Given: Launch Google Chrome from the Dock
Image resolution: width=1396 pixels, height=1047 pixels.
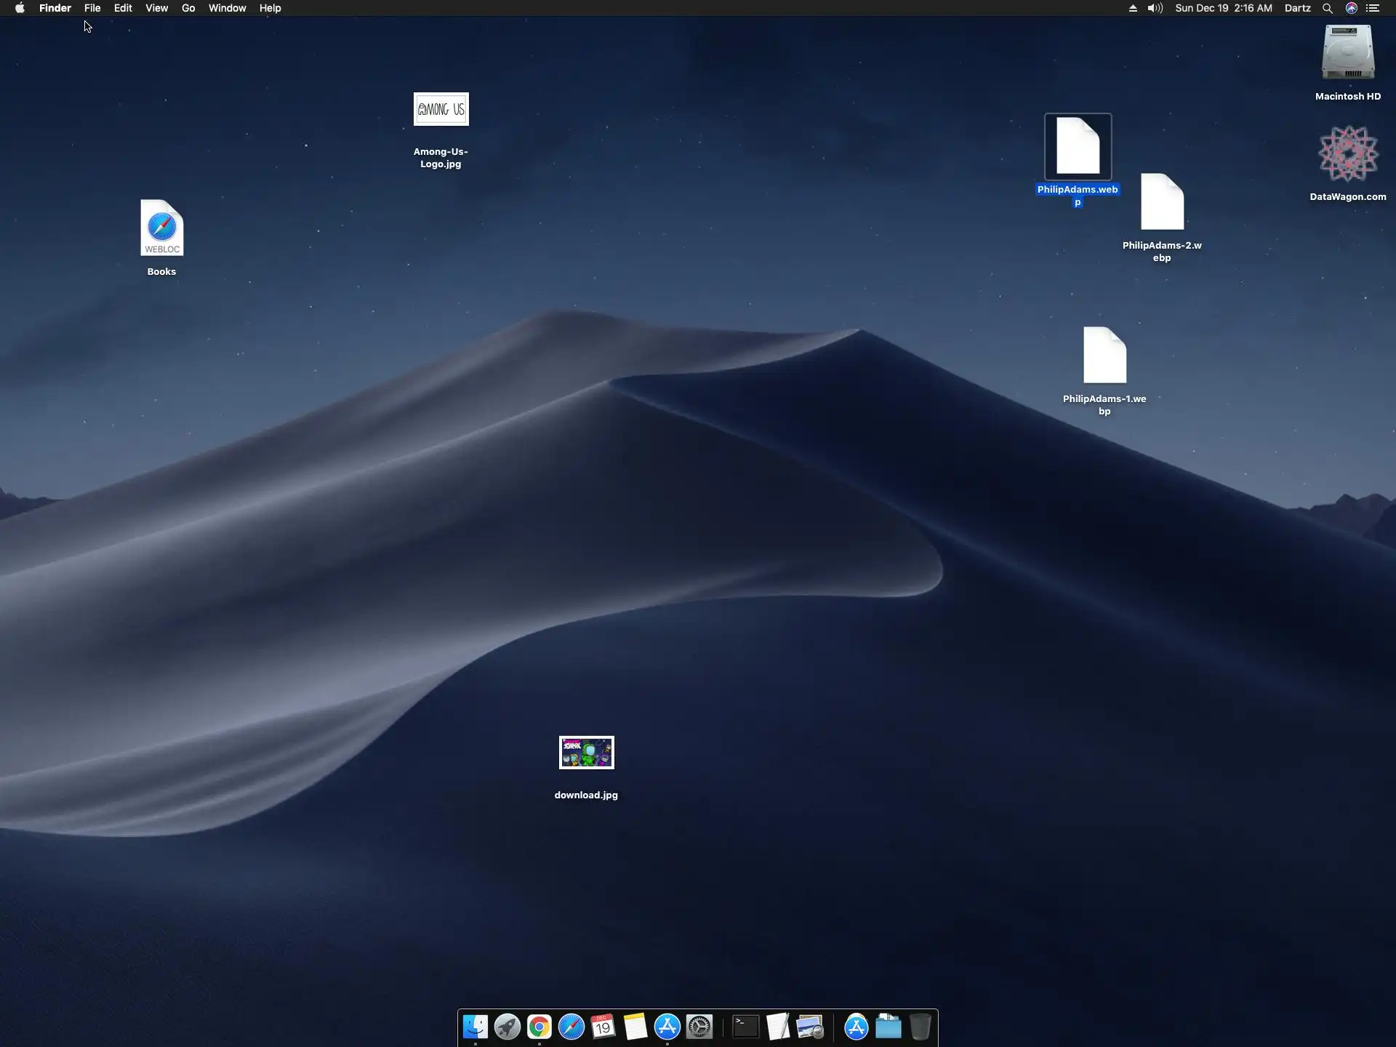Looking at the screenshot, I should pyautogui.click(x=539, y=1027).
